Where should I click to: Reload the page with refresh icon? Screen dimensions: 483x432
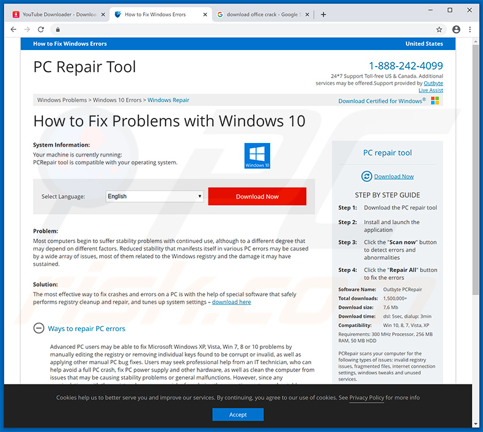click(41, 29)
